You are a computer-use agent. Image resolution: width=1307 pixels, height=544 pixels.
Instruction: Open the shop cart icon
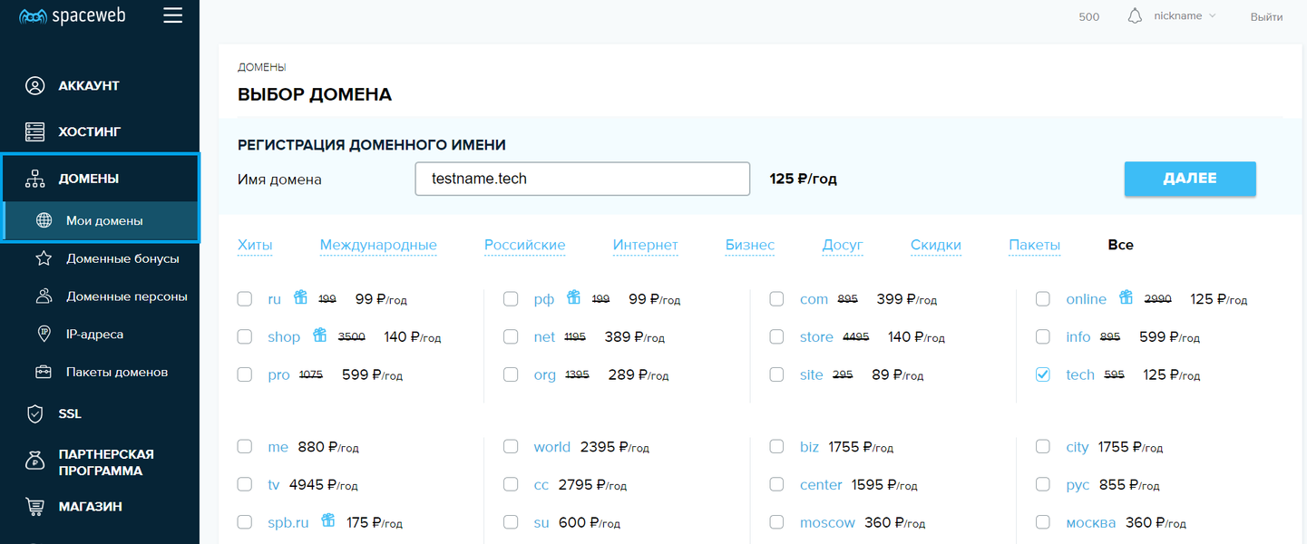coord(34,507)
